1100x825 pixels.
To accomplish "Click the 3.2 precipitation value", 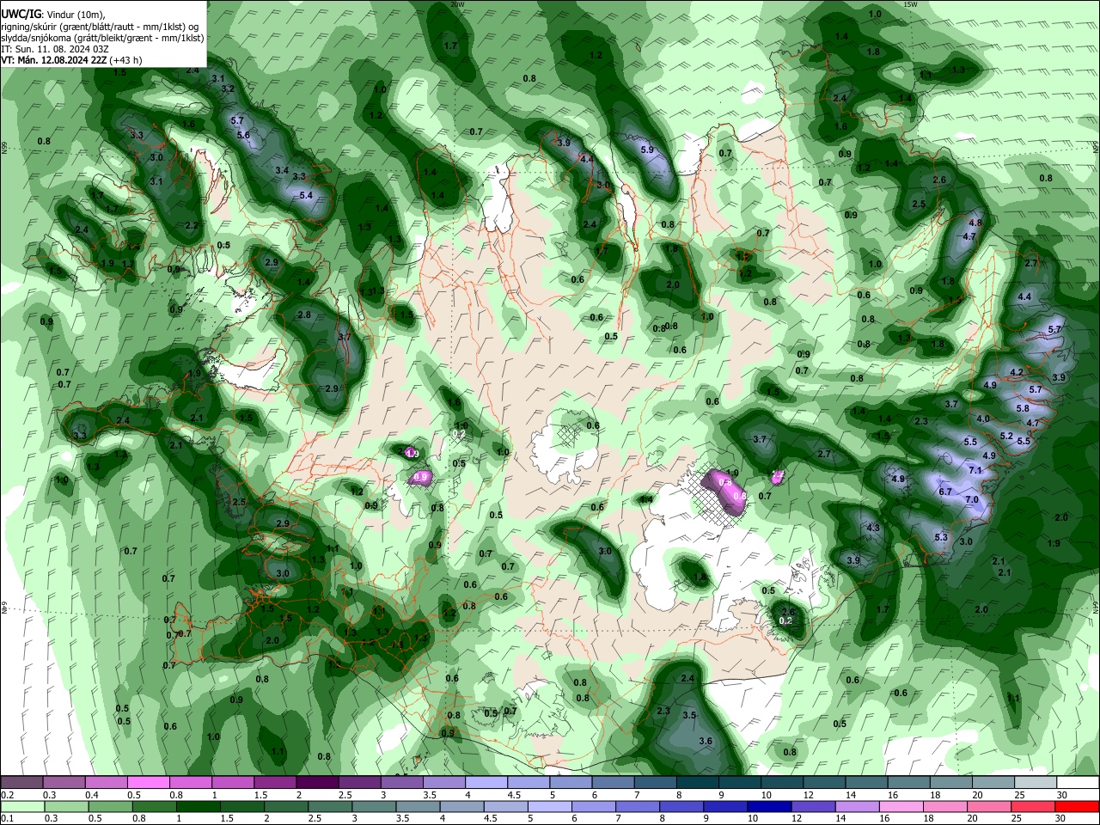I will coord(228,89).
